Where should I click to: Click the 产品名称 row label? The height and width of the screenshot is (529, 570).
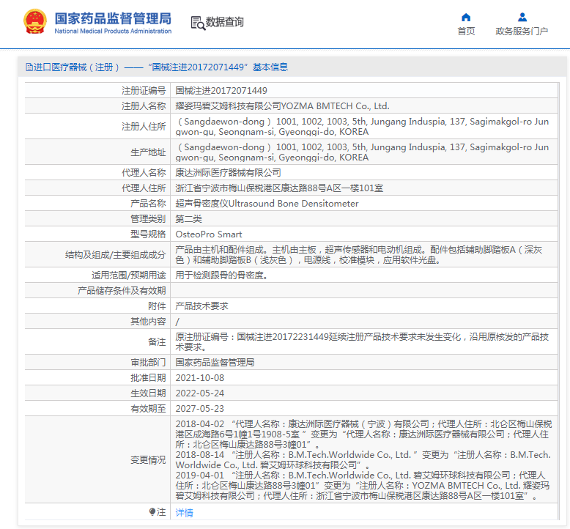click(148, 204)
